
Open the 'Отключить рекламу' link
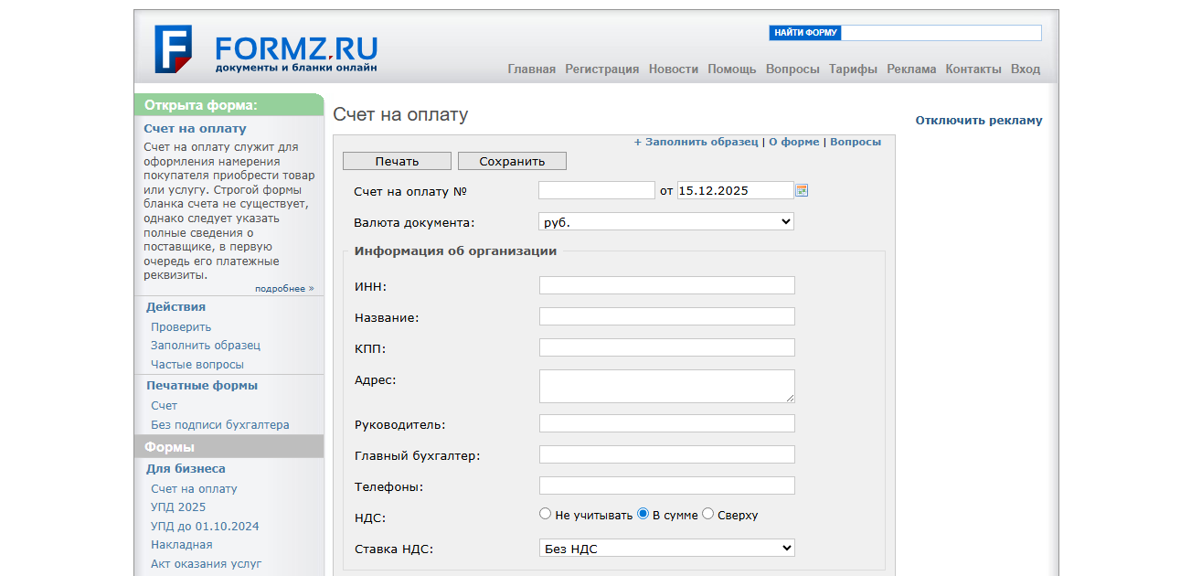[x=978, y=121]
